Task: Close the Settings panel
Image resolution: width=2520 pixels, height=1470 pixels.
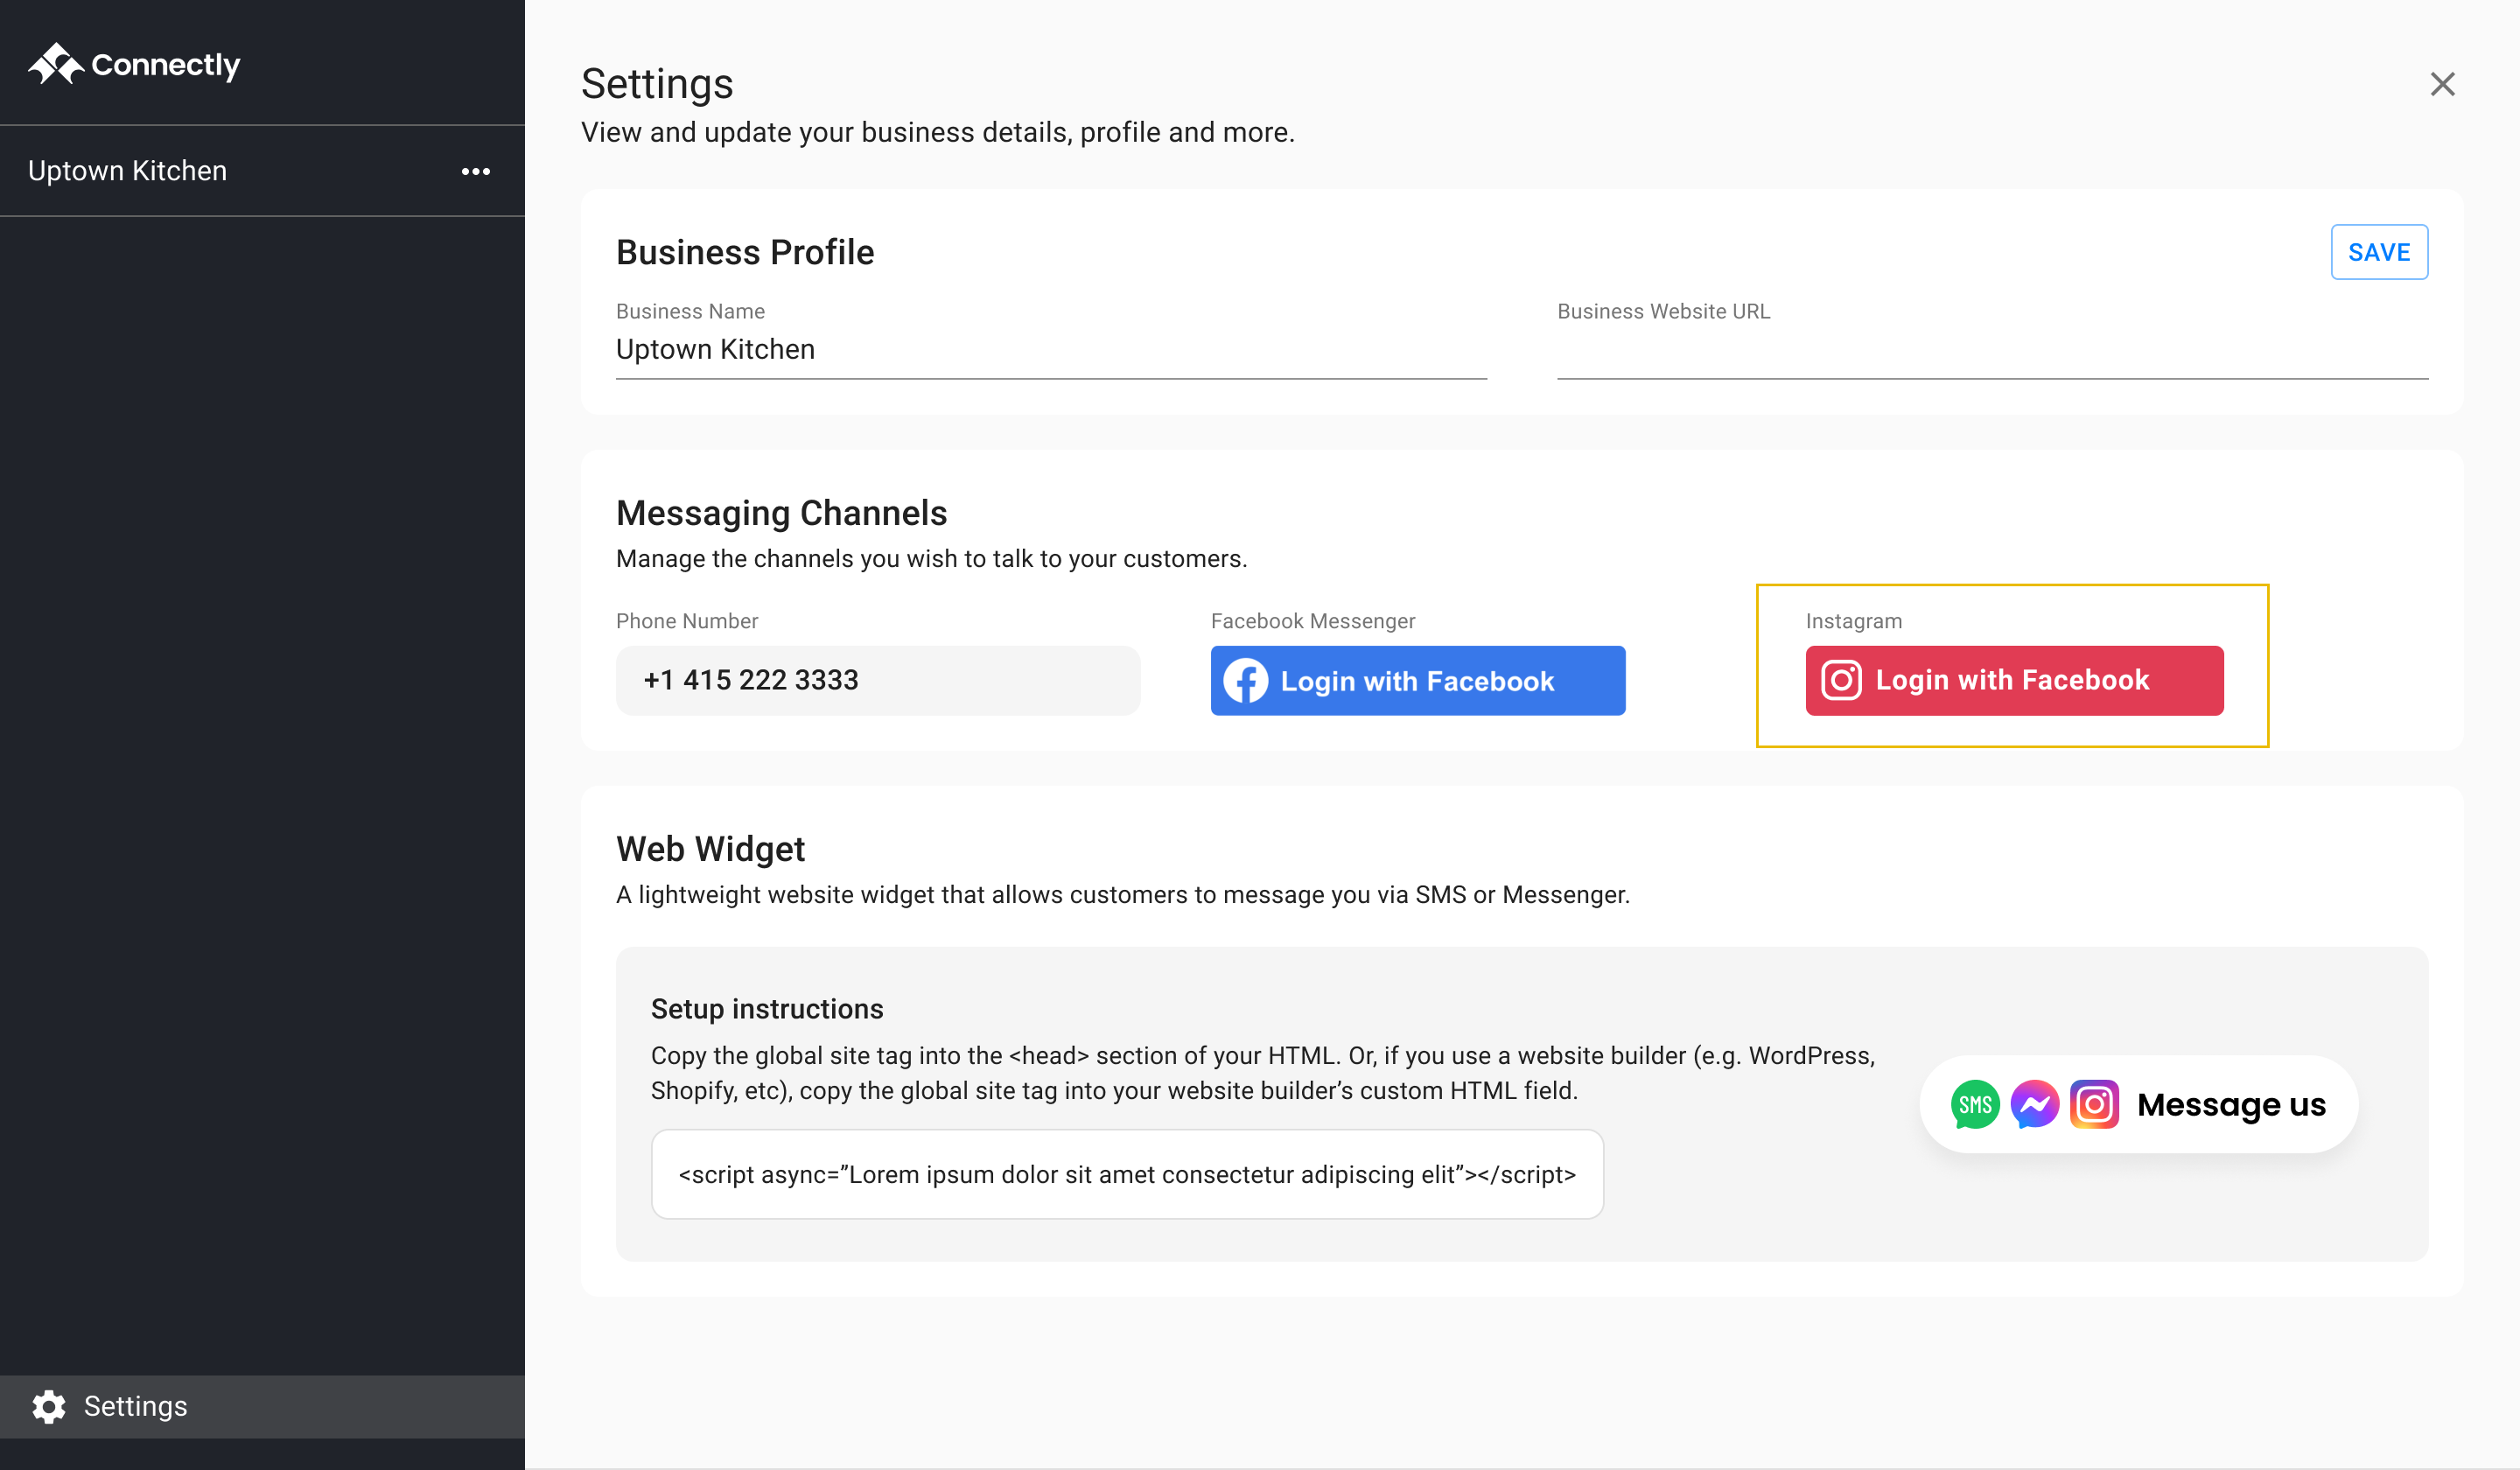Action: 2442,84
